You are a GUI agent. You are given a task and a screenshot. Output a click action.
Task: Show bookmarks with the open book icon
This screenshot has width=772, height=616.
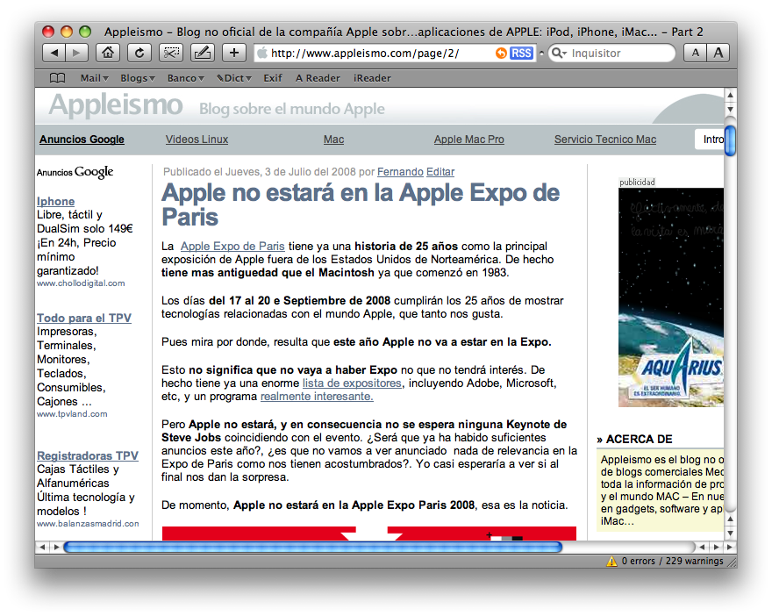coord(58,78)
